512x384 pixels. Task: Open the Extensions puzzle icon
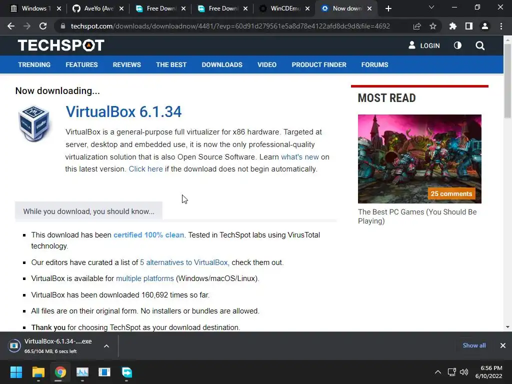coord(453,26)
